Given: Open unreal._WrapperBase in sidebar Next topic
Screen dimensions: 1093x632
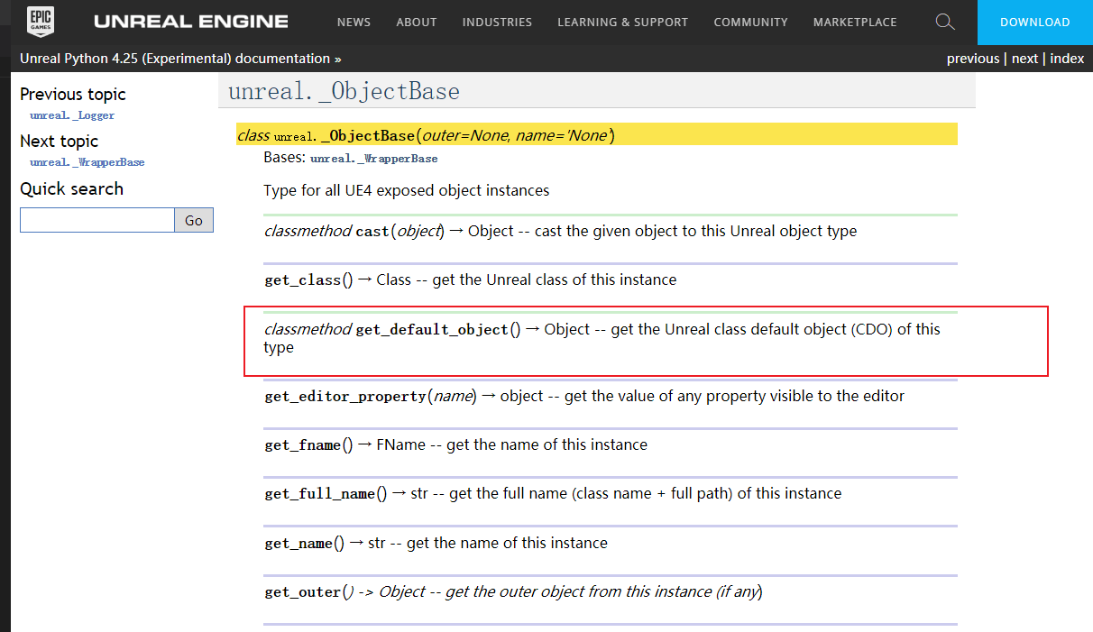Looking at the screenshot, I should [87, 162].
